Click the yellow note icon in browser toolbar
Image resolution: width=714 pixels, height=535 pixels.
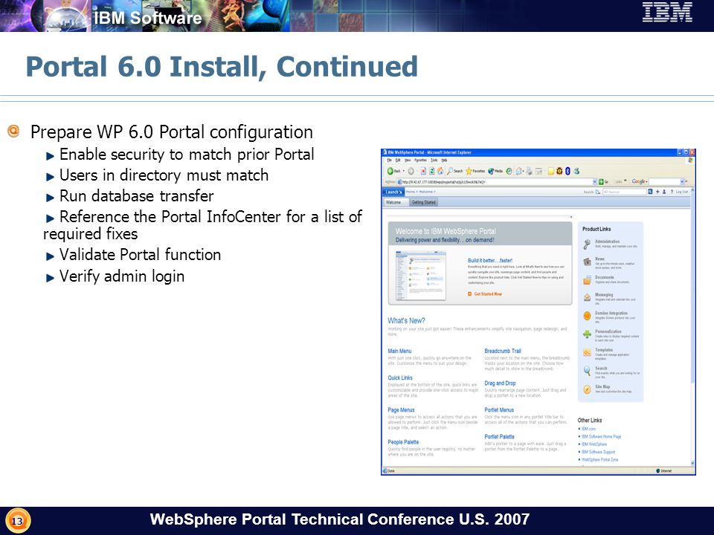point(551,171)
